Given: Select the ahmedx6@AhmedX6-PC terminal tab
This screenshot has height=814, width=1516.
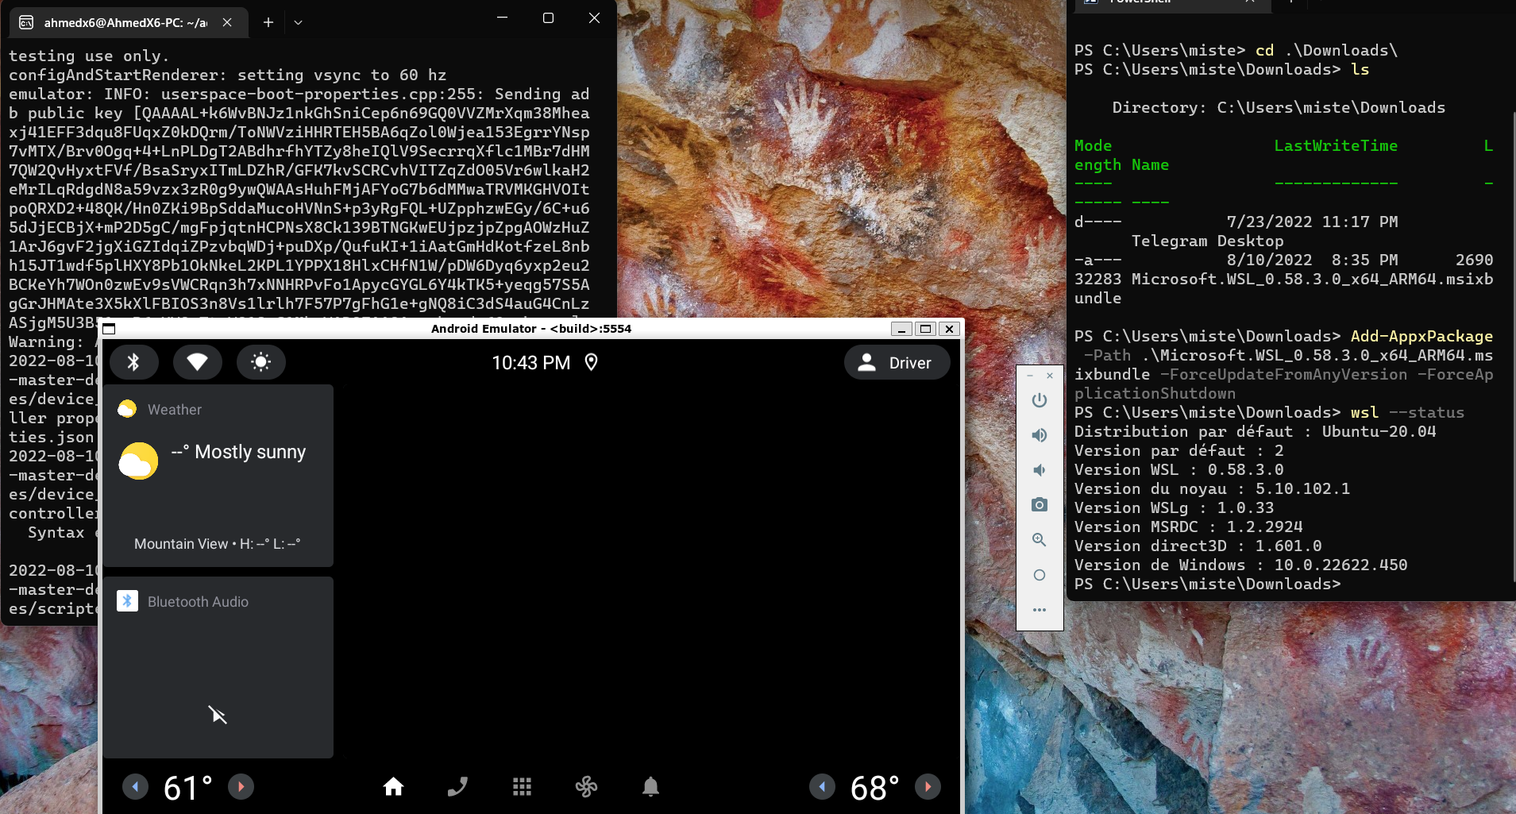Looking at the screenshot, I should point(119,22).
